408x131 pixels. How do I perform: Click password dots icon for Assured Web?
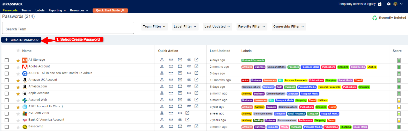(171, 100)
